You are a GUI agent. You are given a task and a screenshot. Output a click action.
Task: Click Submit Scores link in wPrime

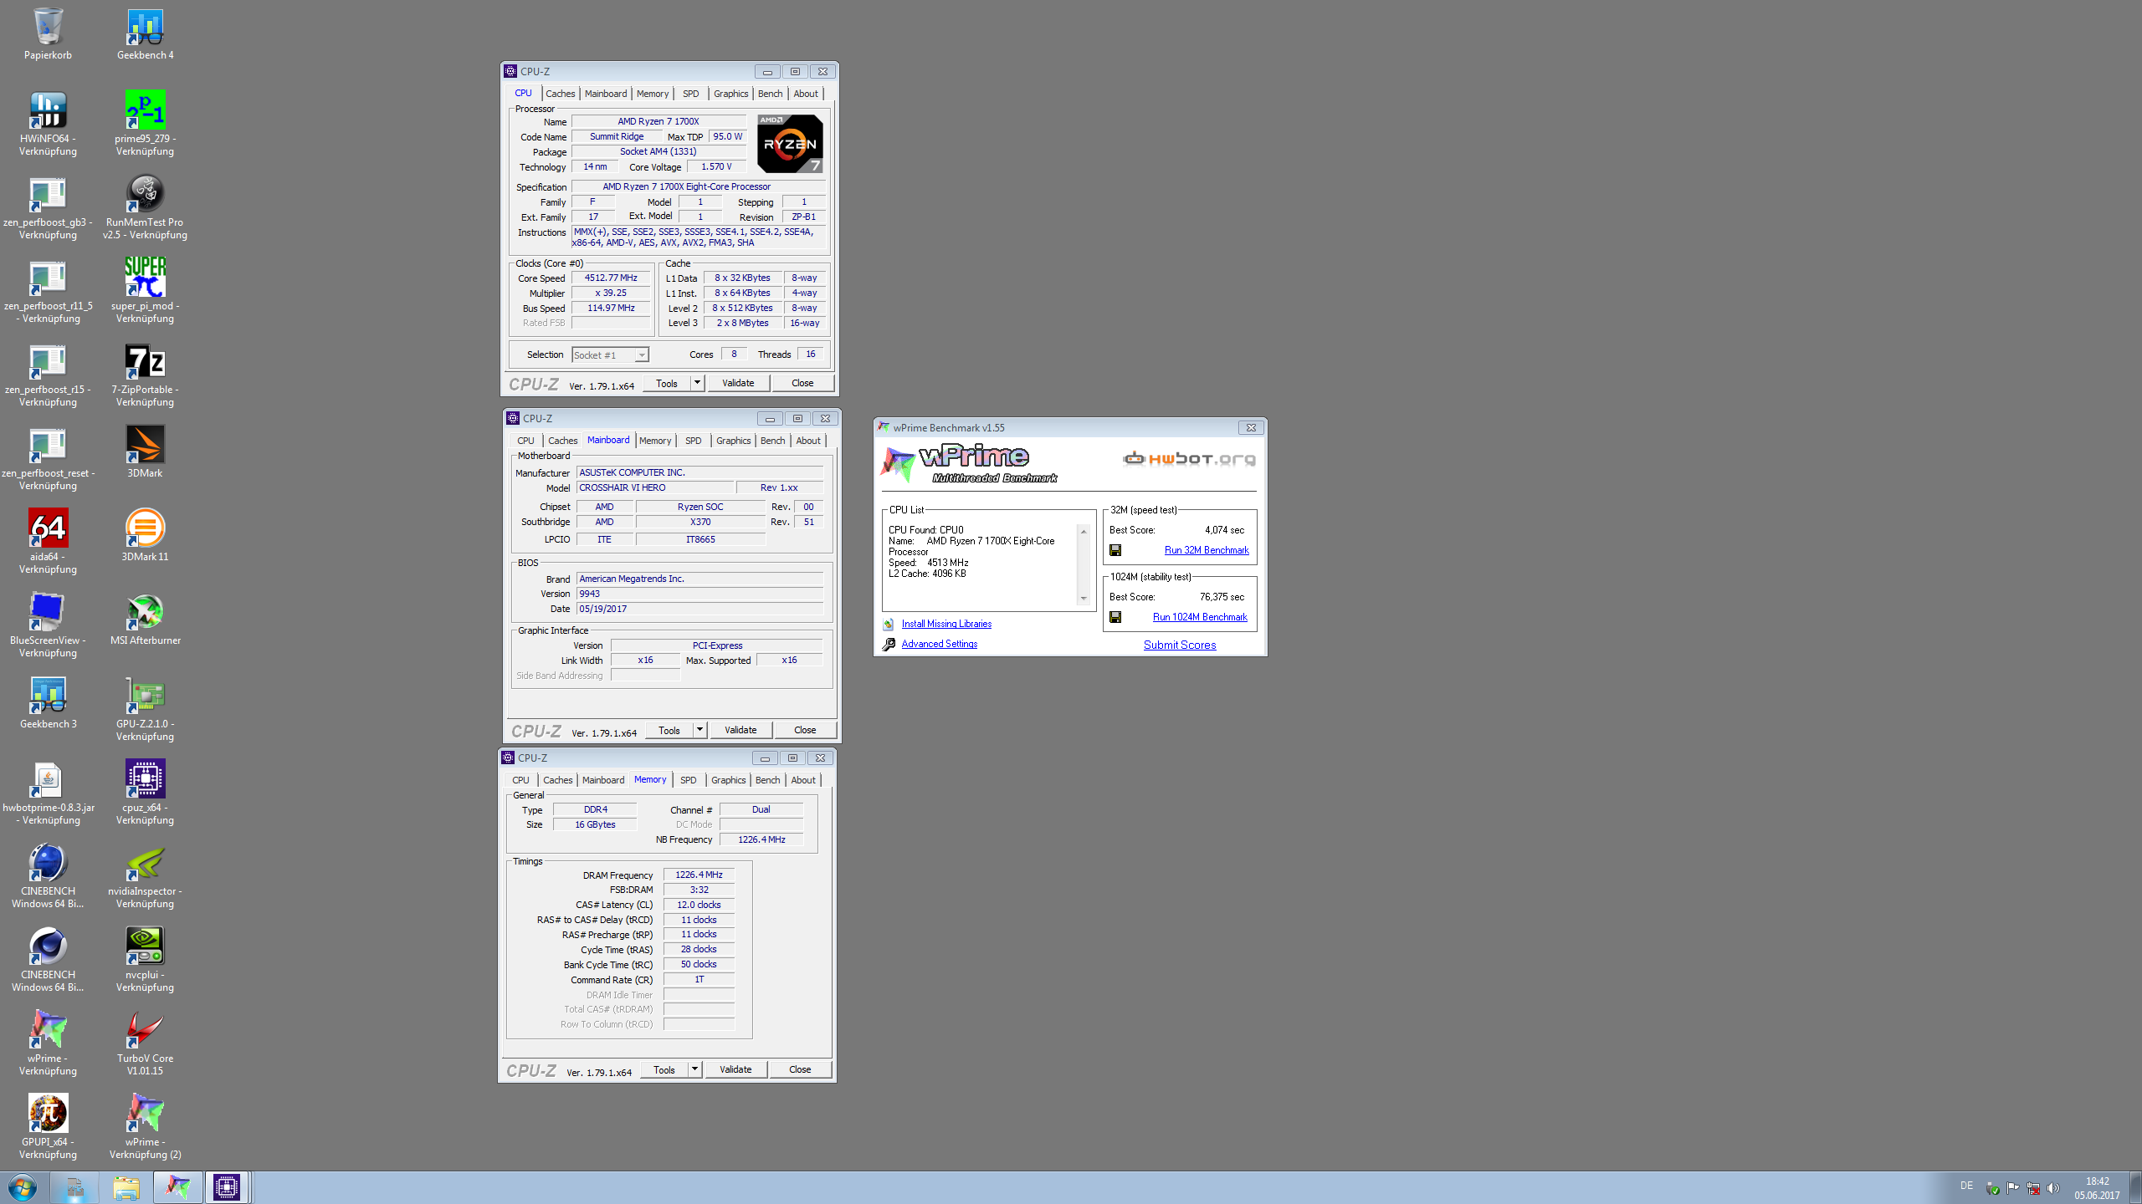tap(1180, 645)
